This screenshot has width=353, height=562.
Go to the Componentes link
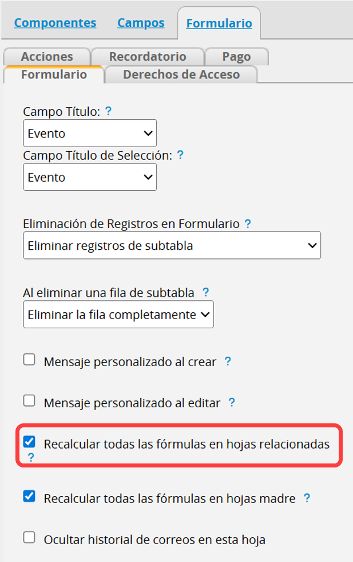55,23
